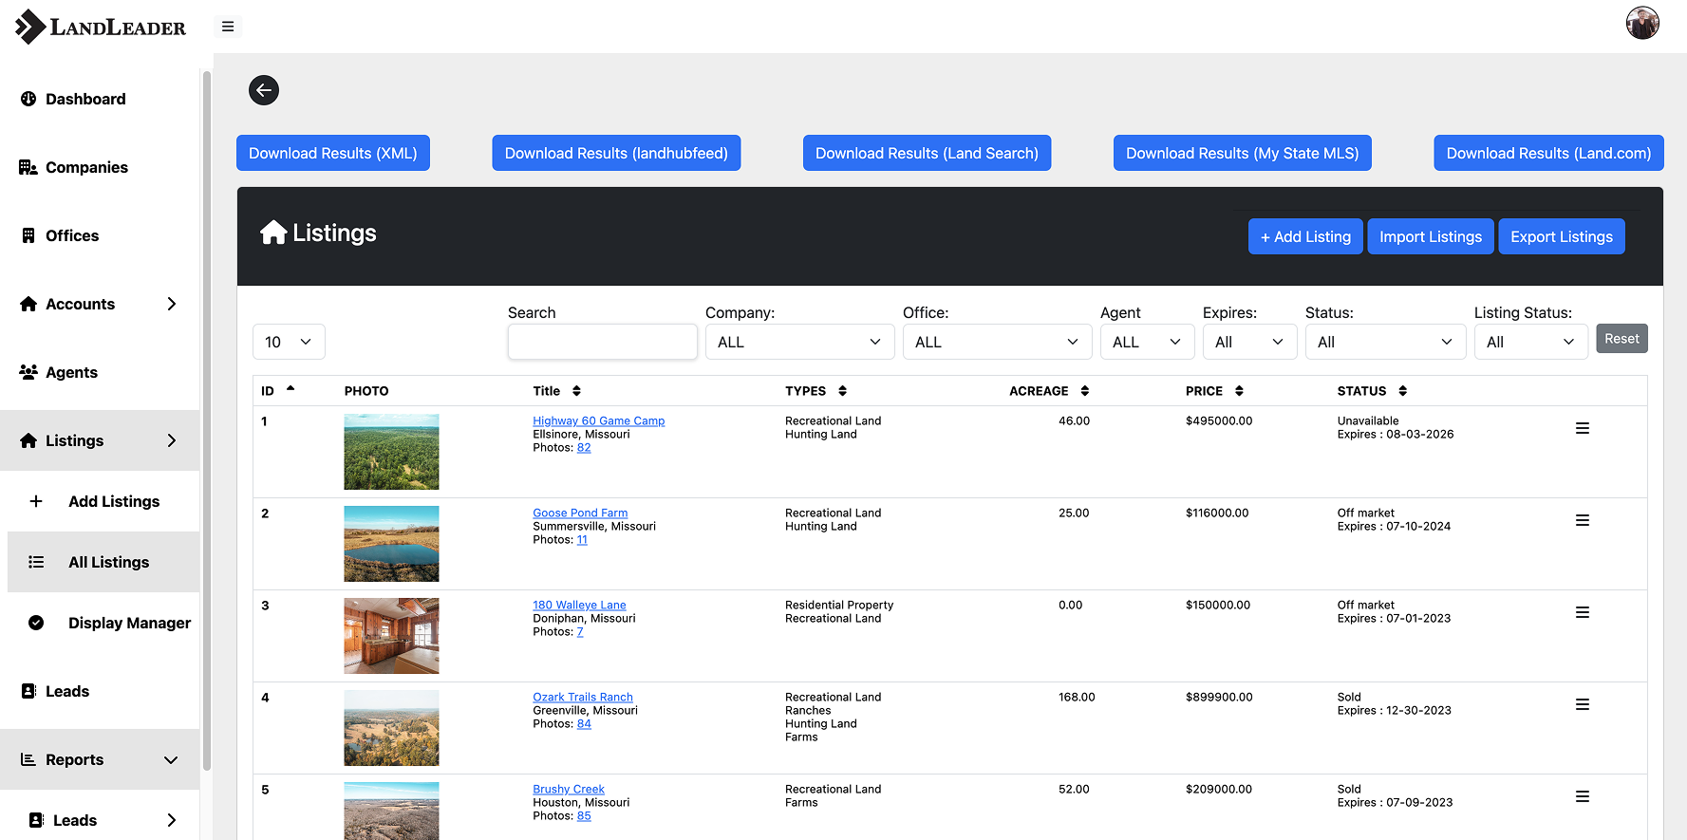Click Download Results (My State MLS)
The height and width of the screenshot is (840, 1687).
(x=1242, y=153)
